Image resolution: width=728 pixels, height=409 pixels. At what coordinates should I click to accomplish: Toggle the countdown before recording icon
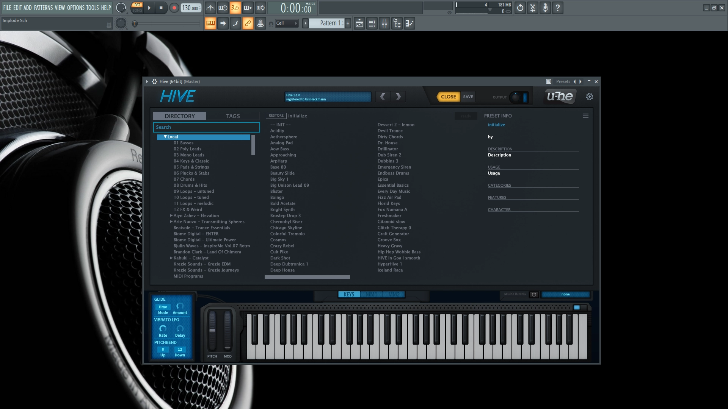[235, 8]
